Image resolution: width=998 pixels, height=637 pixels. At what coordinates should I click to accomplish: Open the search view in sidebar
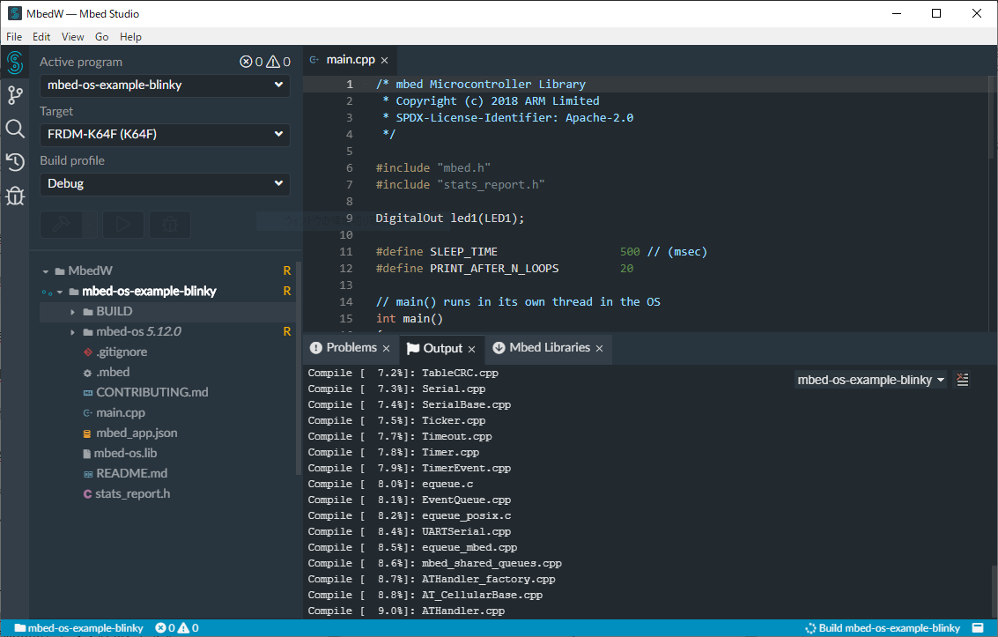coord(15,129)
